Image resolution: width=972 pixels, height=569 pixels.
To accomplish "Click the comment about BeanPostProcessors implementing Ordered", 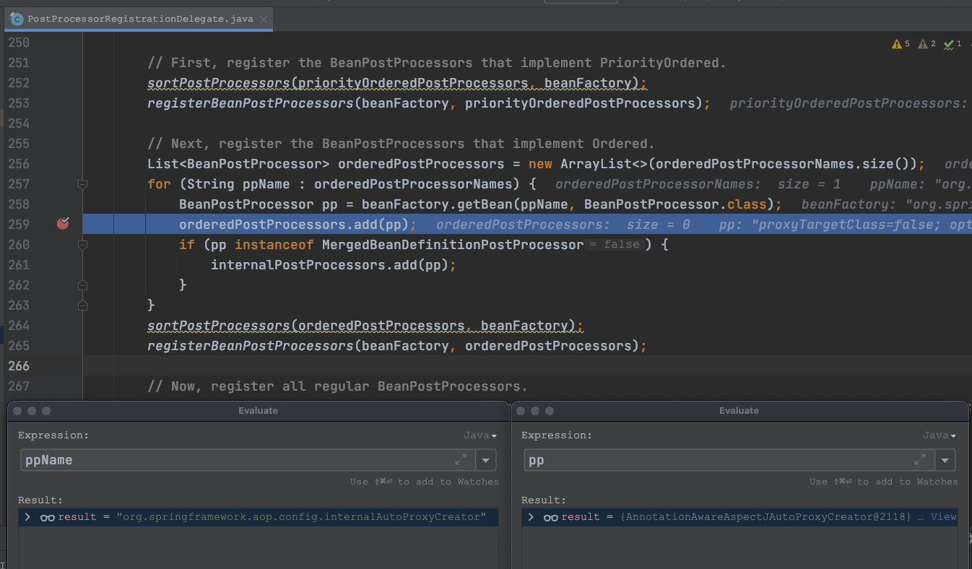I will 401,144.
